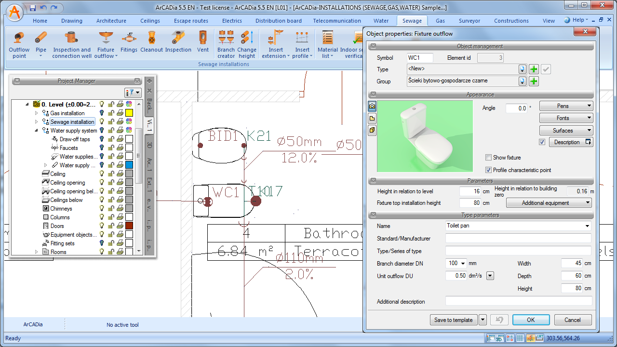Screen dimensions: 617x347
Task: Select the Cleanout tool
Action: tap(151, 44)
